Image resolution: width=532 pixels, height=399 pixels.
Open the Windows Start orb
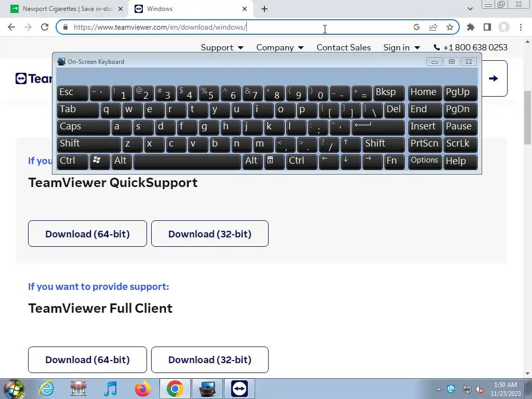point(14,389)
